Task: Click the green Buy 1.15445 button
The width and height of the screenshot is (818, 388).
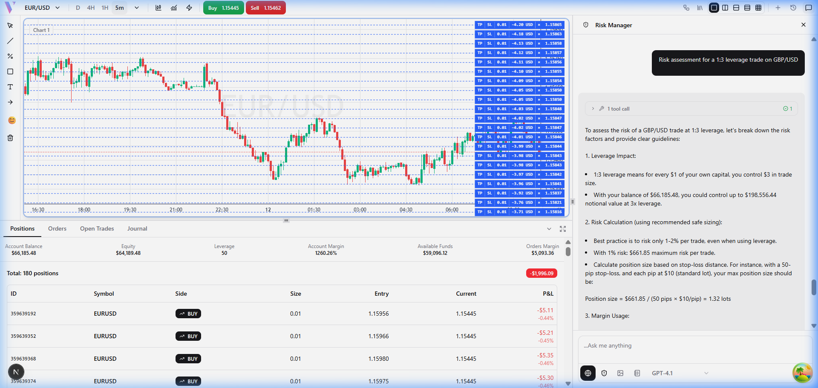Action: [224, 8]
